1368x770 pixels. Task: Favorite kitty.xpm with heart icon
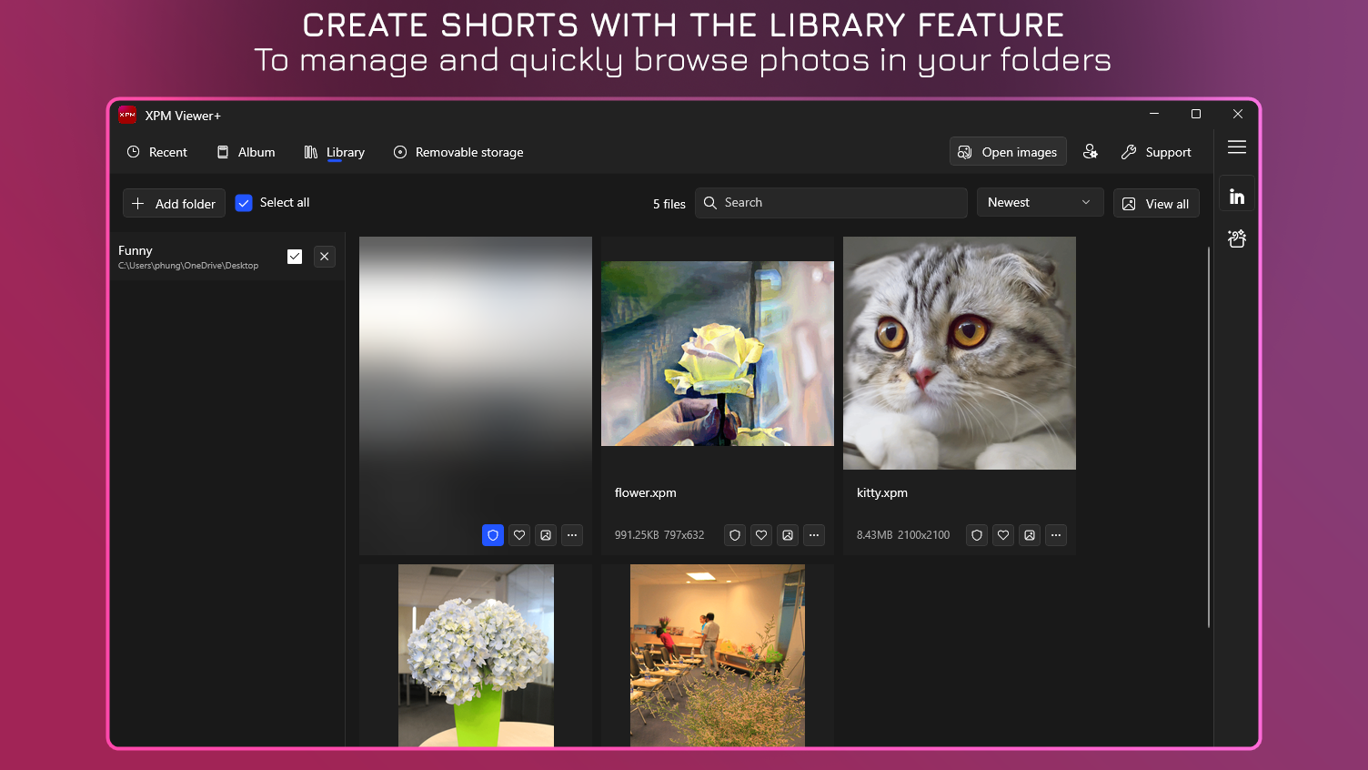tap(1003, 535)
